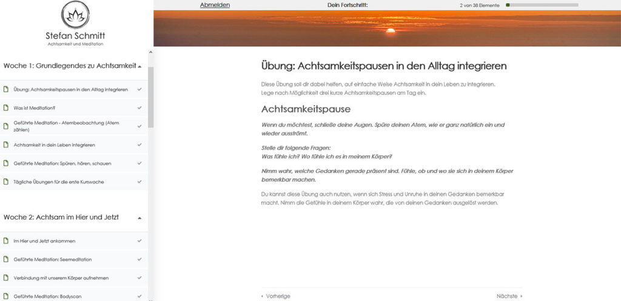Click document icon for 'Achtsamkeit in dein Leben integrieren'
Screen dimensions: 621x301
(x=5, y=145)
